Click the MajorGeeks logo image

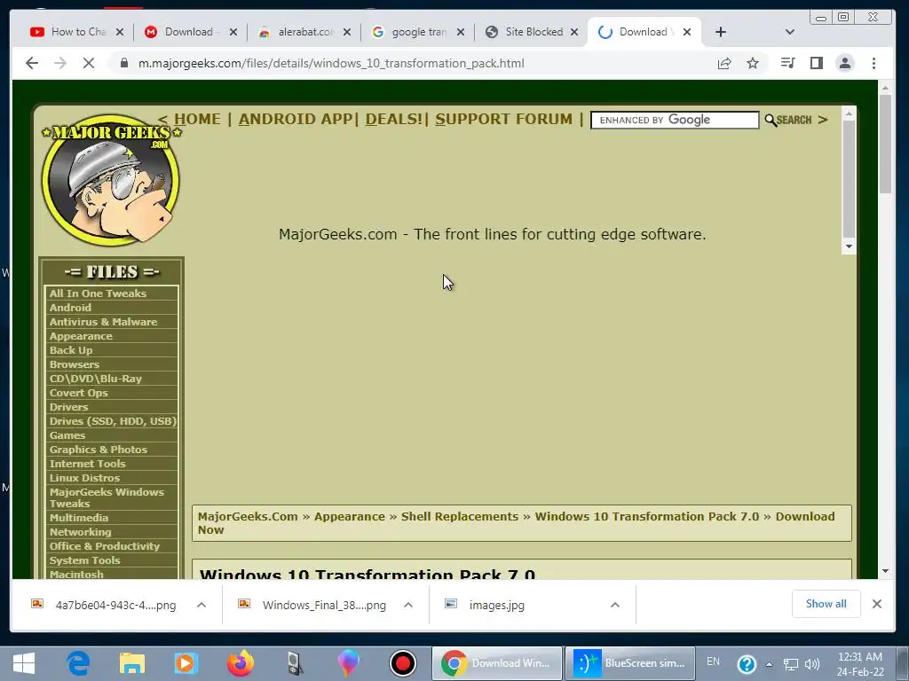point(111,180)
